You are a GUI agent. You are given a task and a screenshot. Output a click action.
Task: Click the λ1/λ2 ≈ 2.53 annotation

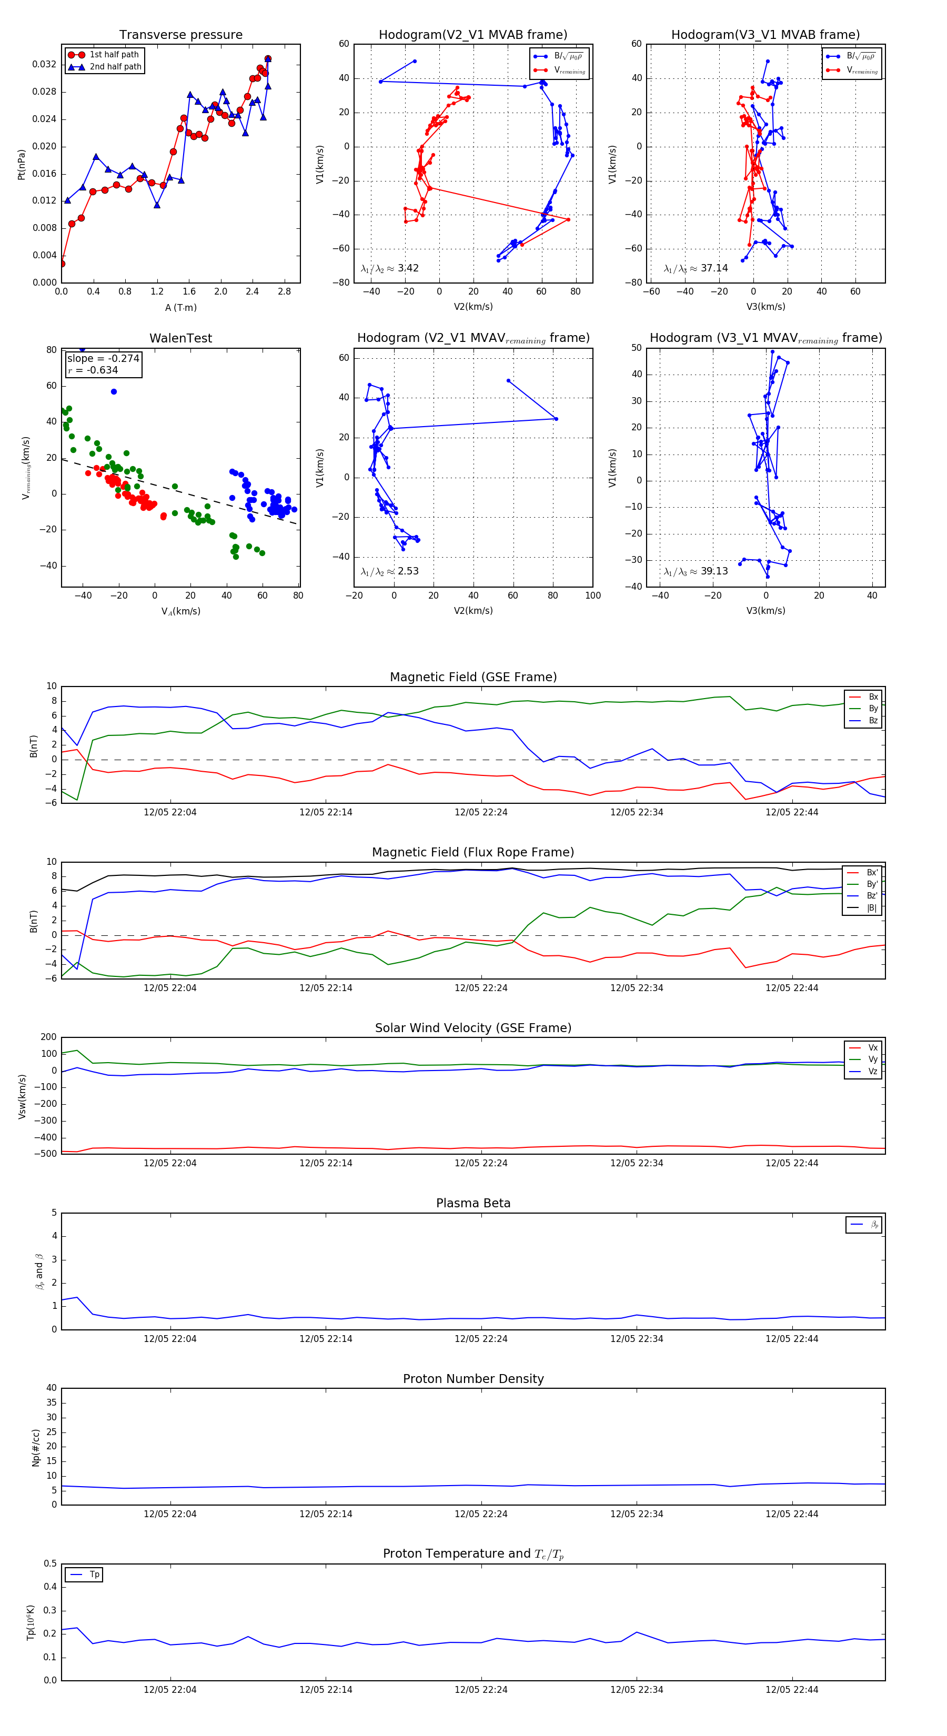[x=389, y=571]
